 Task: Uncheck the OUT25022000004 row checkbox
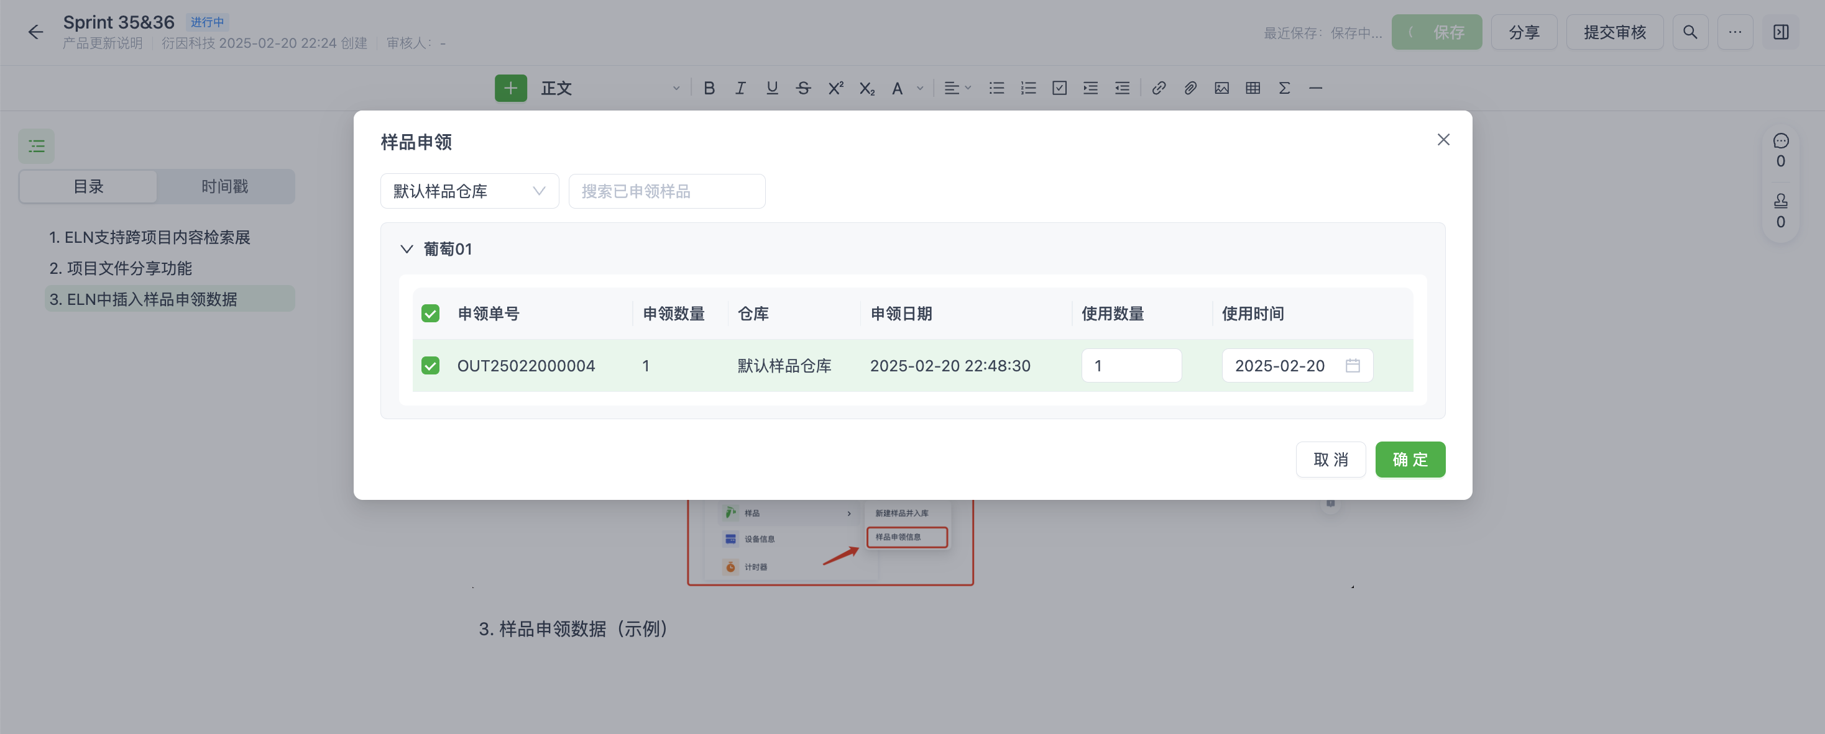click(430, 365)
